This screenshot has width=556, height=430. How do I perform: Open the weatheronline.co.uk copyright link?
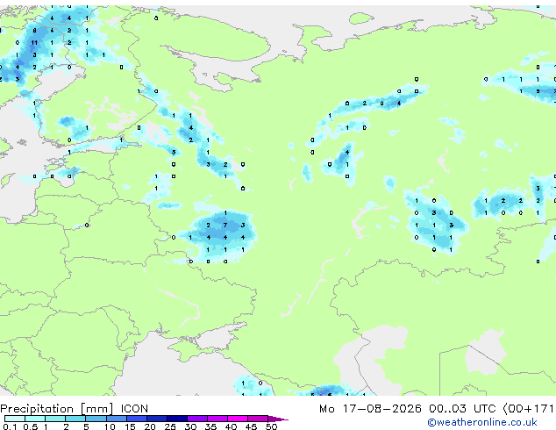pyautogui.click(x=481, y=422)
